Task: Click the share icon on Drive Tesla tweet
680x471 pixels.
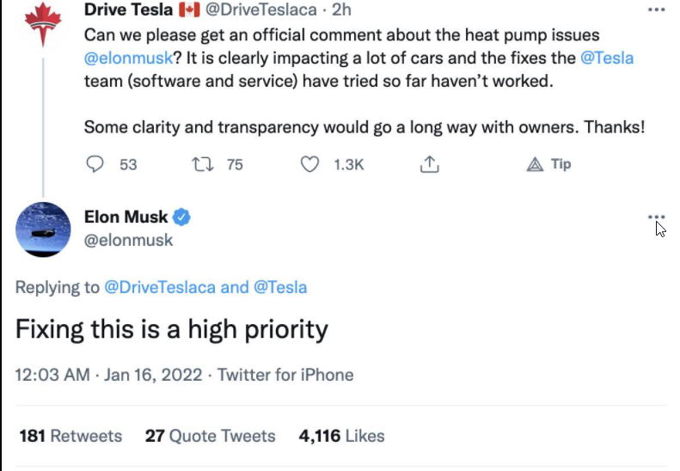Action: 429,164
